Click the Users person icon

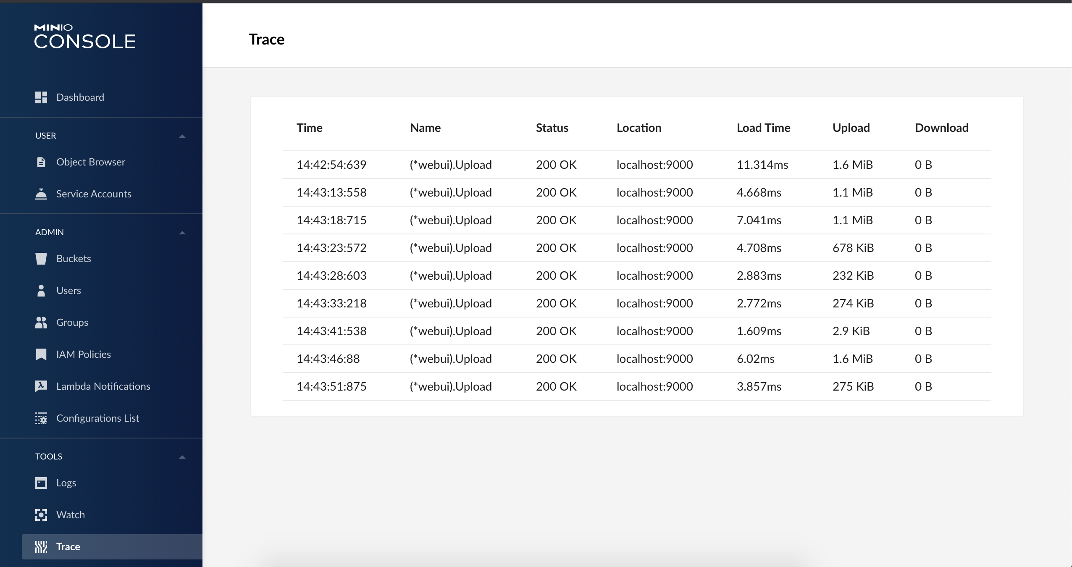pyautogui.click(x=41, y=291)
